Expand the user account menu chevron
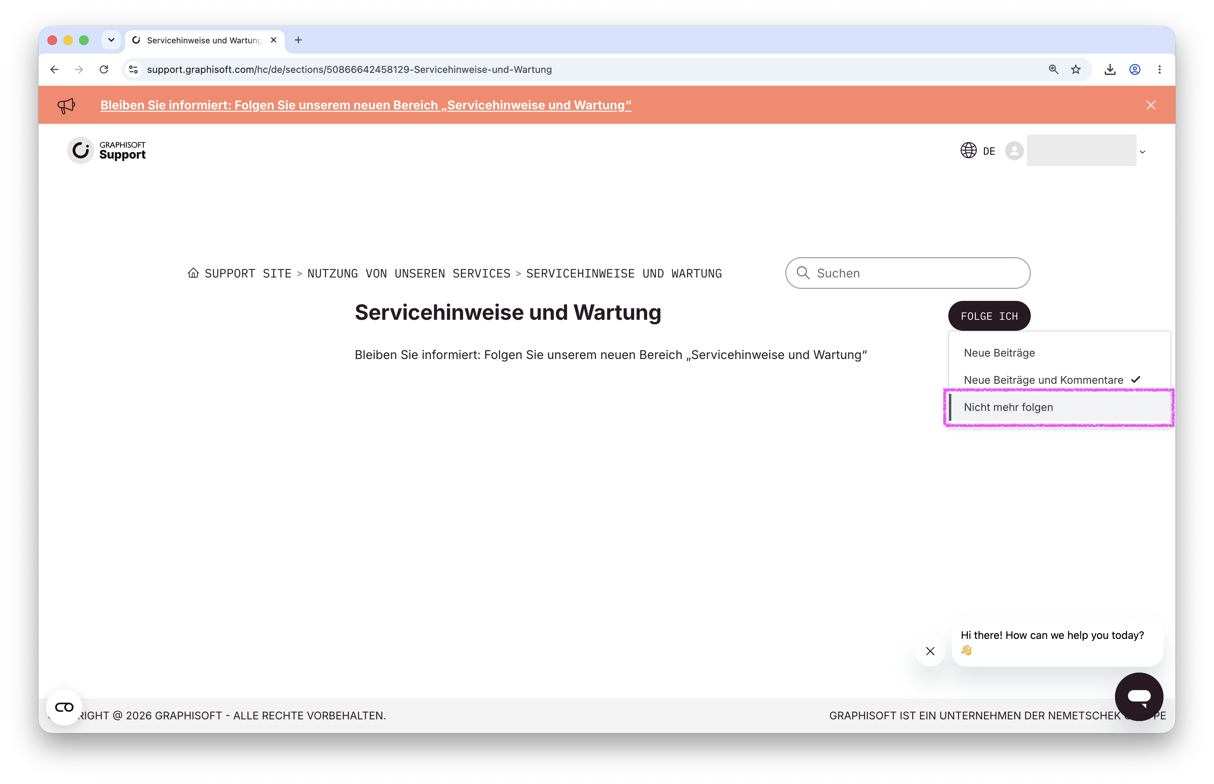This screenshot has height=784, width=1214. pos(1142,152)
